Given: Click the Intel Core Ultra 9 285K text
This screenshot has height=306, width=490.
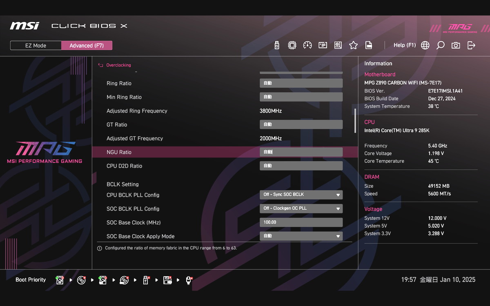Looking at the screenshot, I should tap(396, 131).
